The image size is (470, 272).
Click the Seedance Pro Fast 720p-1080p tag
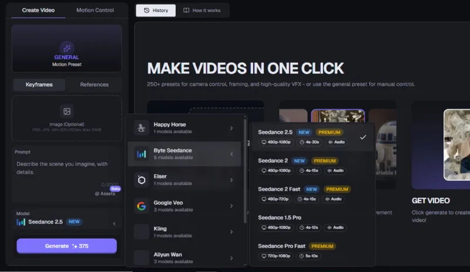[276, 256]
